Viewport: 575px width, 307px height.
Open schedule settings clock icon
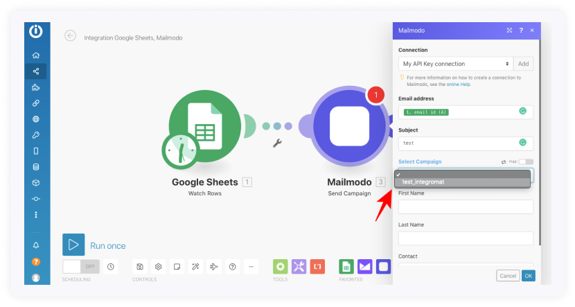110,267
